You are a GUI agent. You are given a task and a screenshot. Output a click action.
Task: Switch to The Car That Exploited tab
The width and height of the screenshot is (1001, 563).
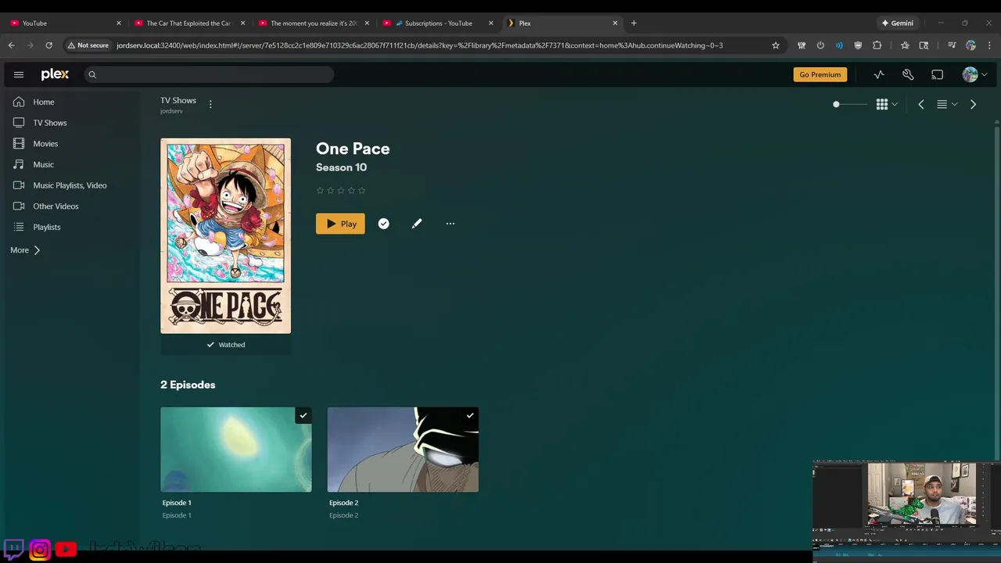tap(188, 23)
